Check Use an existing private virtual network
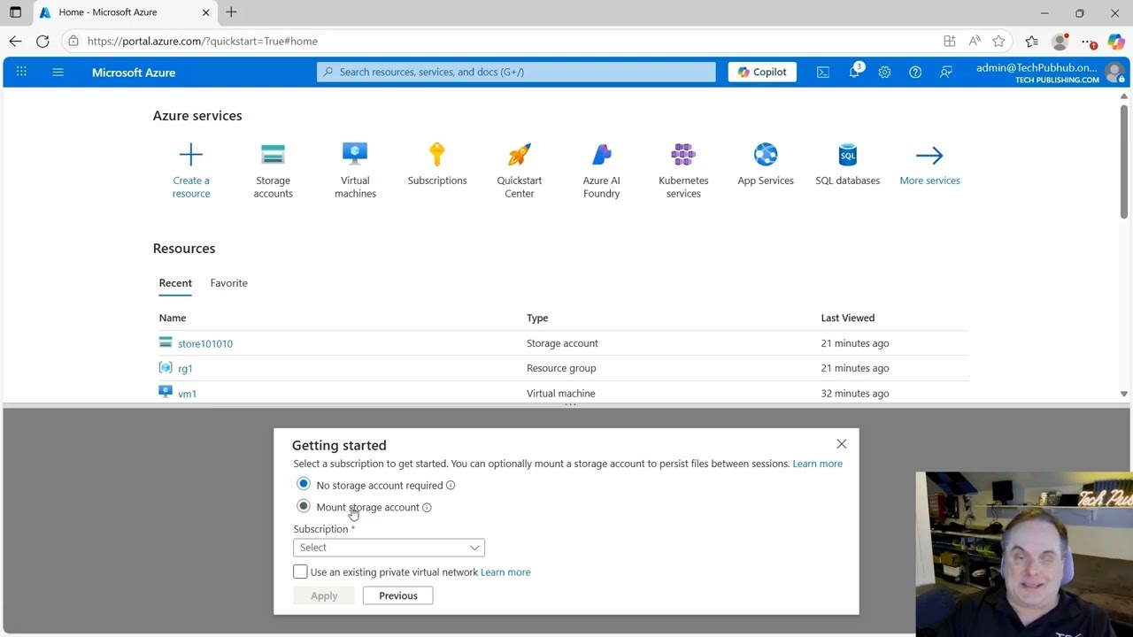 [x=300, y=572]
